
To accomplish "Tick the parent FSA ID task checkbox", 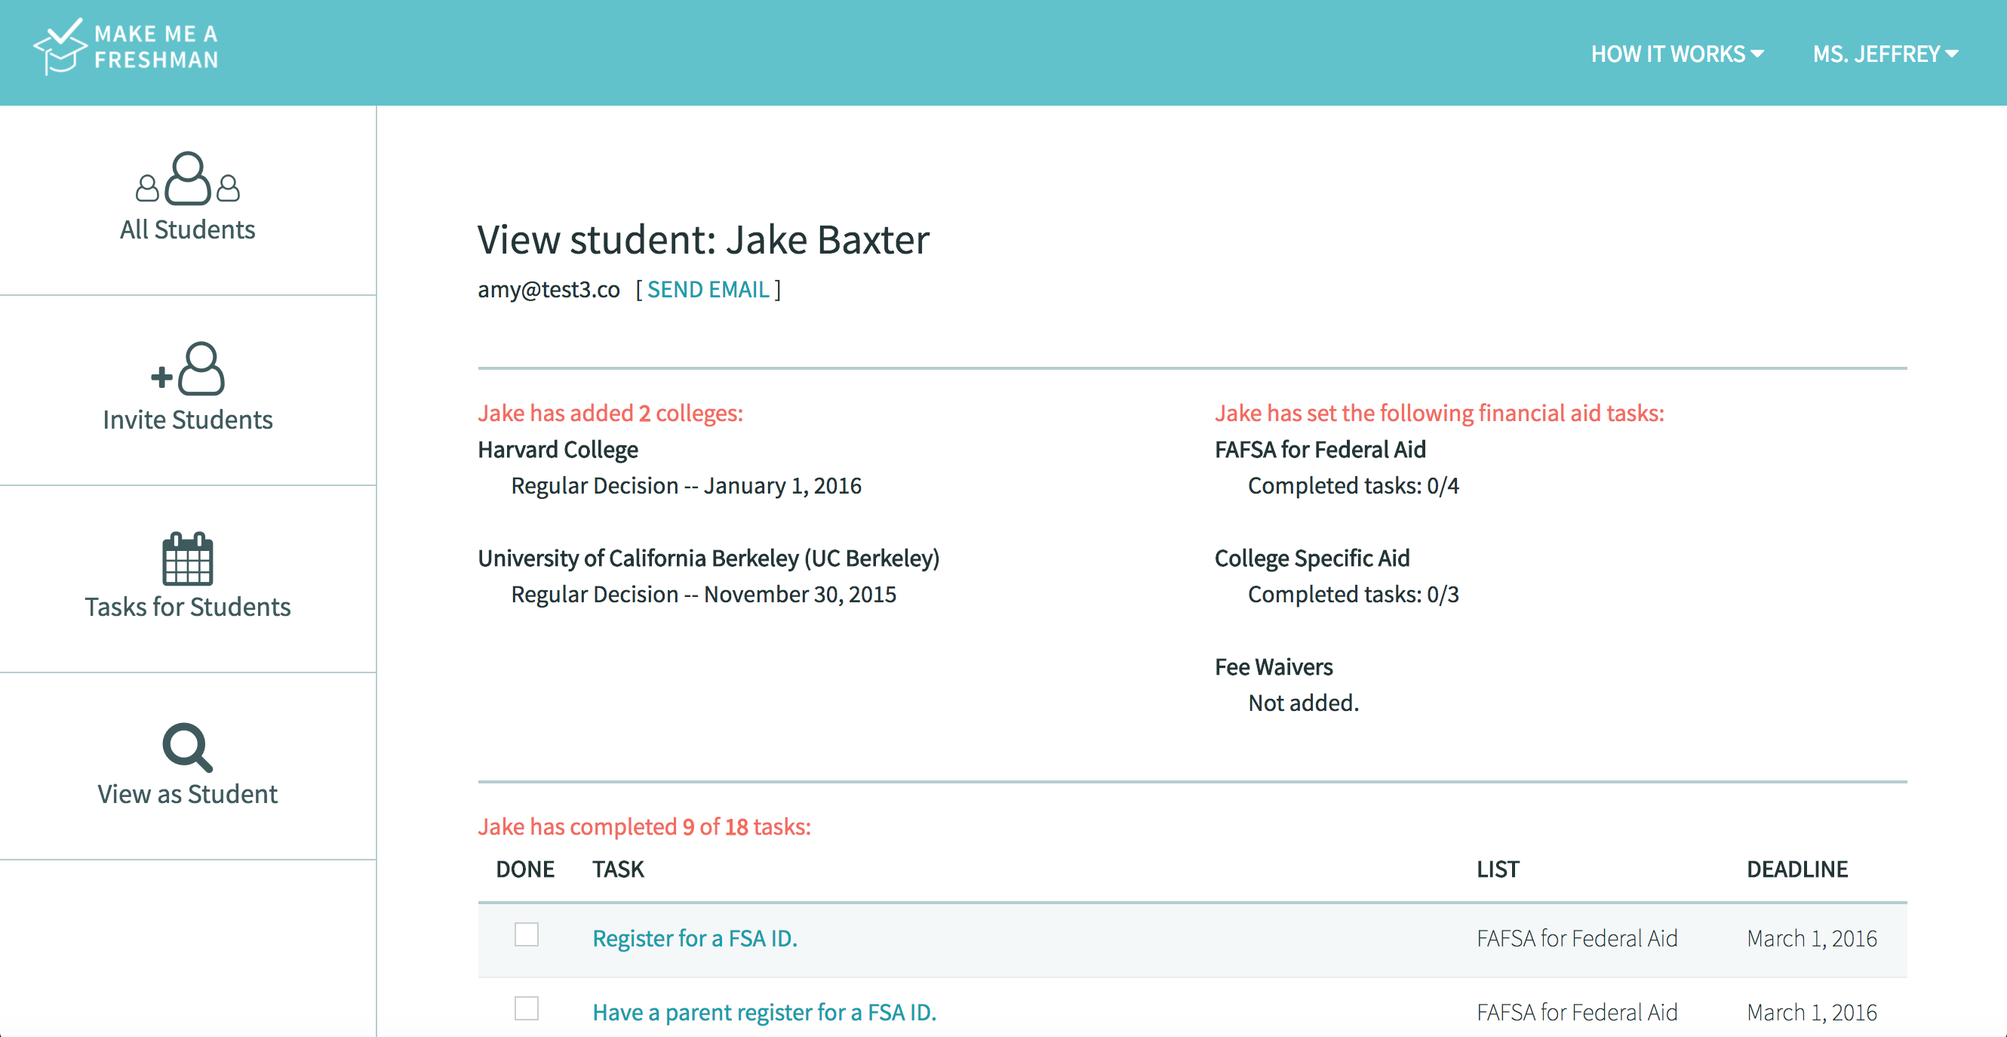I will pyautogui.click(x=527, y=1008).
